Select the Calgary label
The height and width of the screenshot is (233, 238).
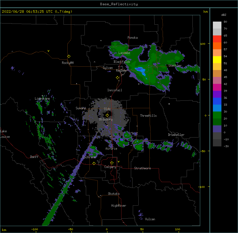click(x=110, y=167)
